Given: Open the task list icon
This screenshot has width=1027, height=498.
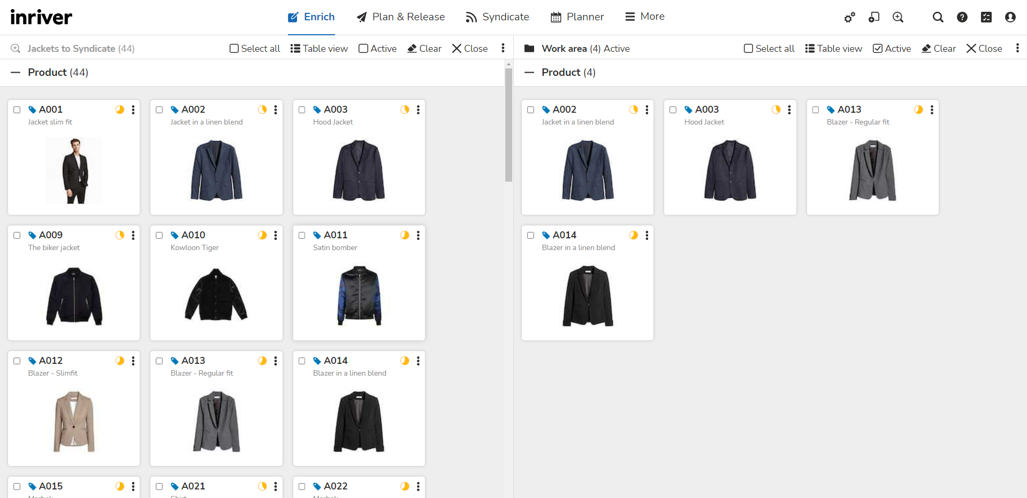Looking at the screenshot, I should [x=986, y=17].
